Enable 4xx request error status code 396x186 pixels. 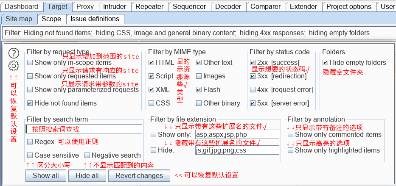[x=253, y=89]
